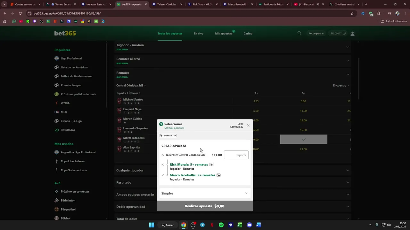The height and width of the screenshot is (230, 410).
Task: Open the bet365 account user icon
Action: coord(353,34)
